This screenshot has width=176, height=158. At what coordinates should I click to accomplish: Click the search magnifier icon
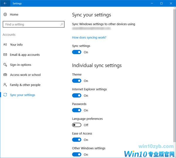click(x=62, y=24)
